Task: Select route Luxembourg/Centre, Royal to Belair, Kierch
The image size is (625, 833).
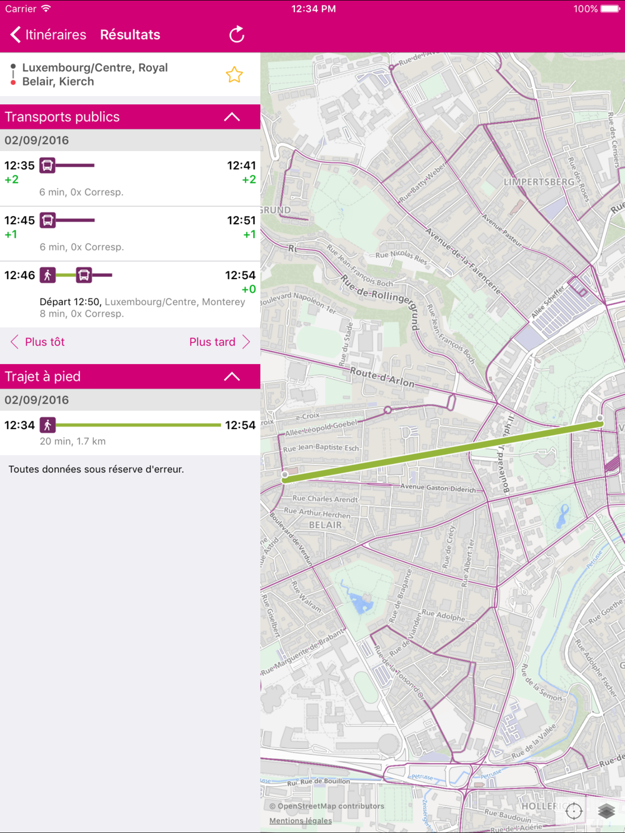Action: [x=130, y=75]
